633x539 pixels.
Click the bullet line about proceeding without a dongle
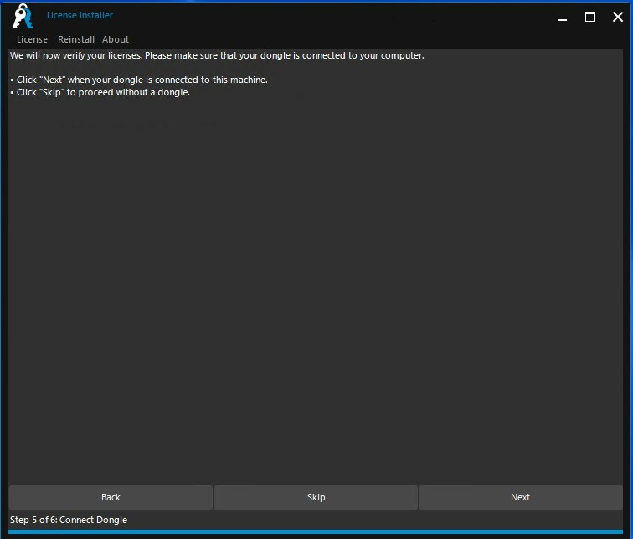pyautogui.click(x=103, y=92)
